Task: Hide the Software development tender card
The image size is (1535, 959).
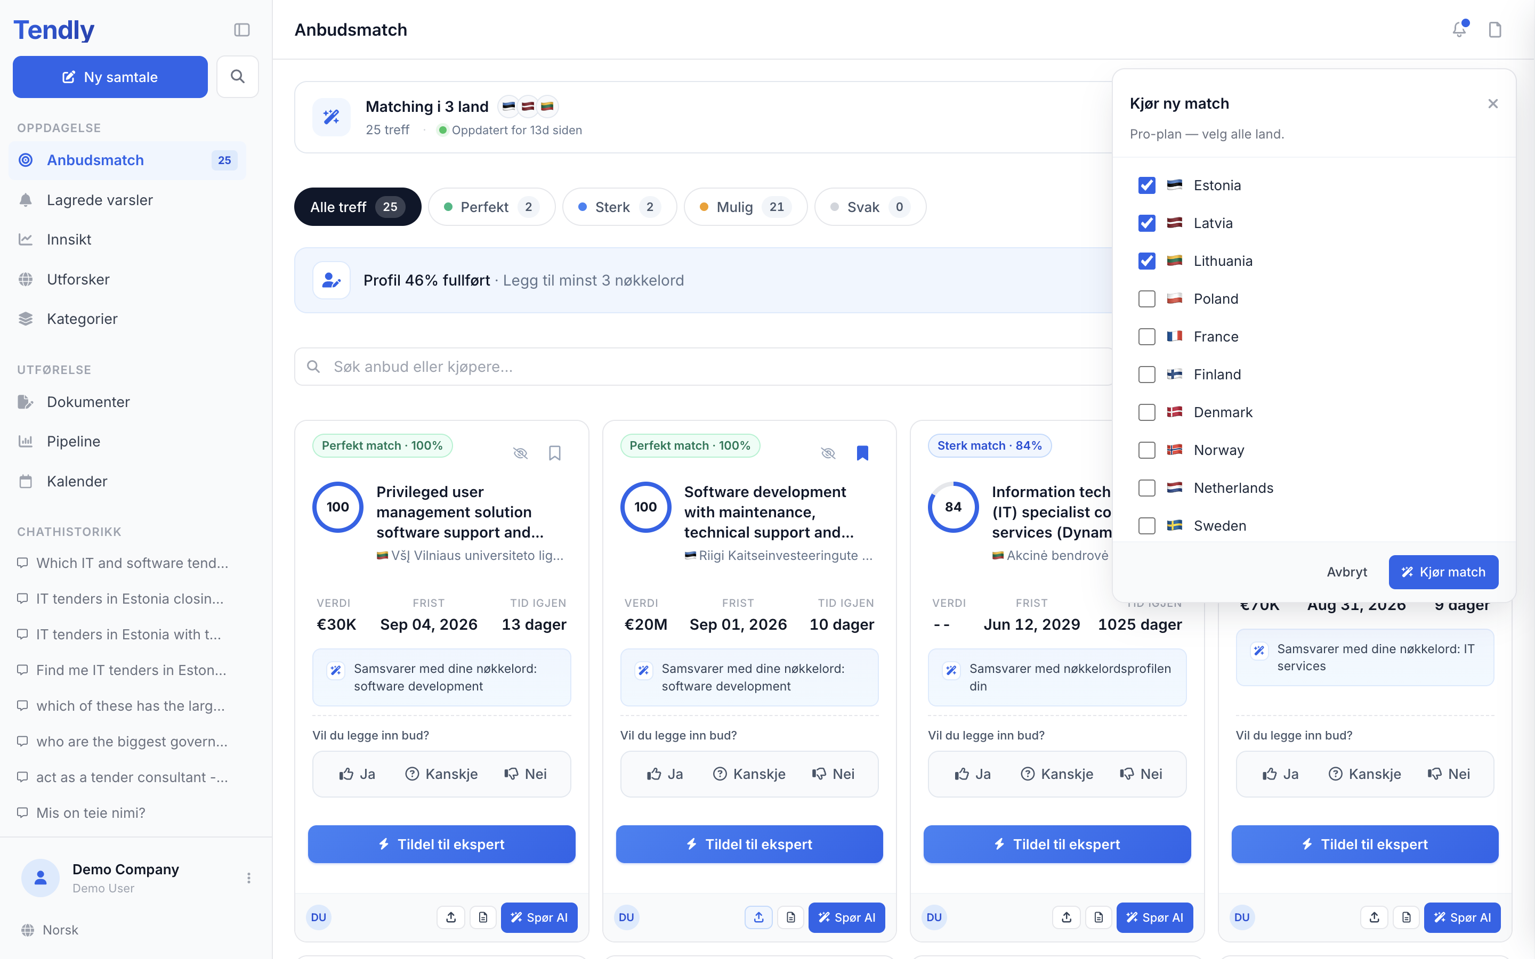Action: click(828, 453)
